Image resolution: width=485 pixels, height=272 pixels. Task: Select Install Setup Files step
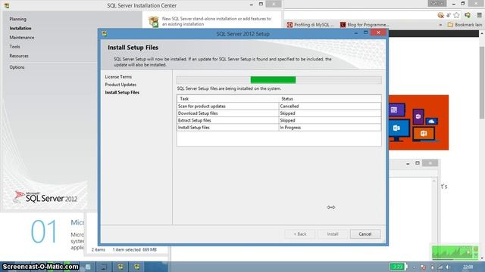[x=122, y=92]
